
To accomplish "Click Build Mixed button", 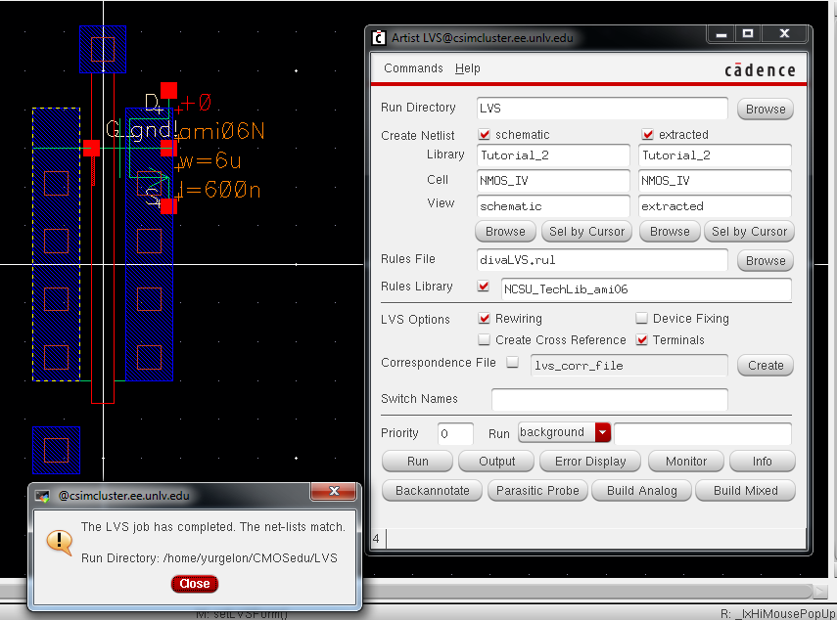I will (745, 491).
